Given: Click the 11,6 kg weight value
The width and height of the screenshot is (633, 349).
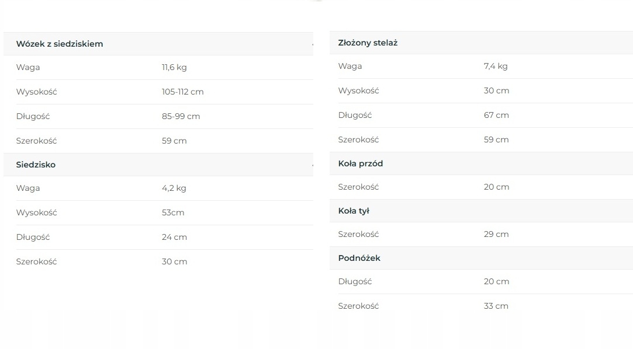Looking at the screenshot, I should click(174, 67).
